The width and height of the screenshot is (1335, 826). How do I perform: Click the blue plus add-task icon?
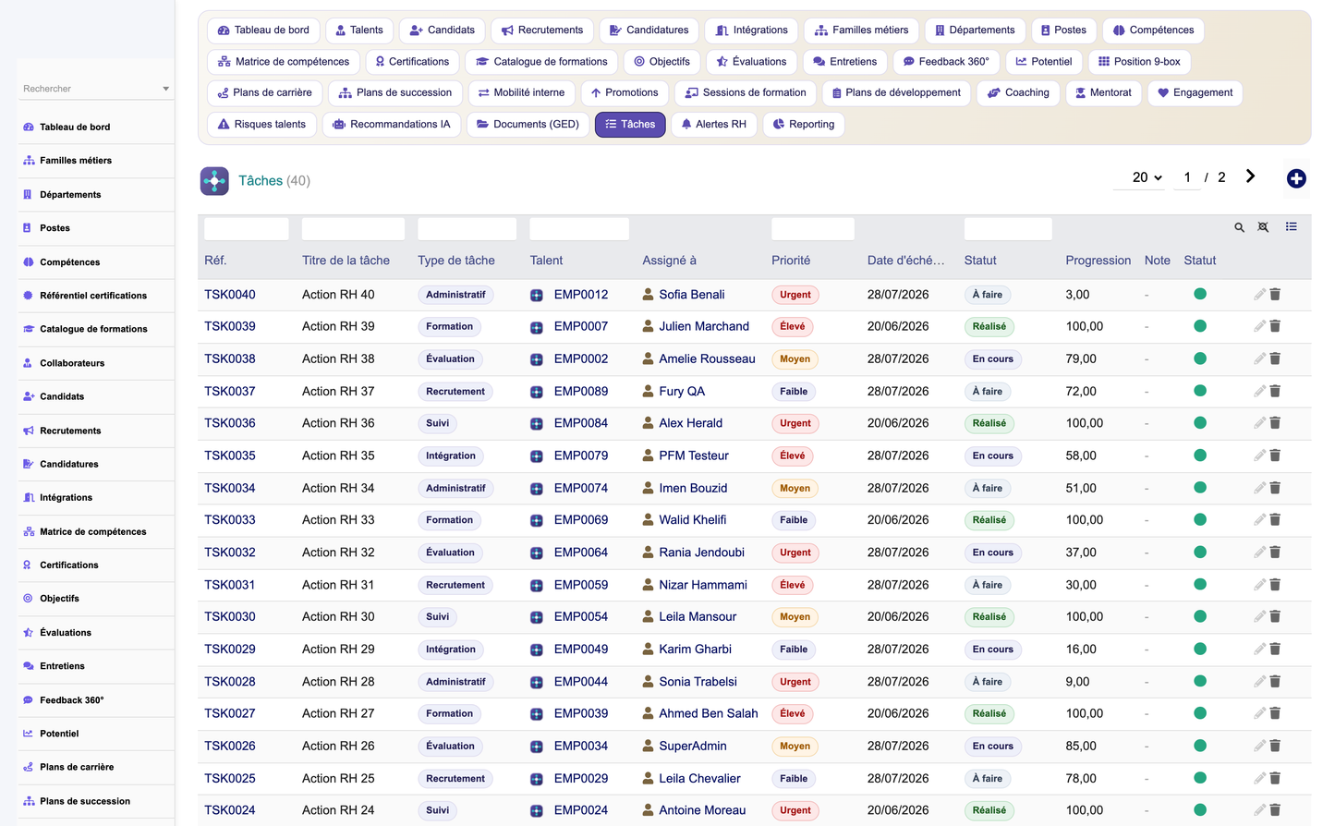tap(1296, 178)
